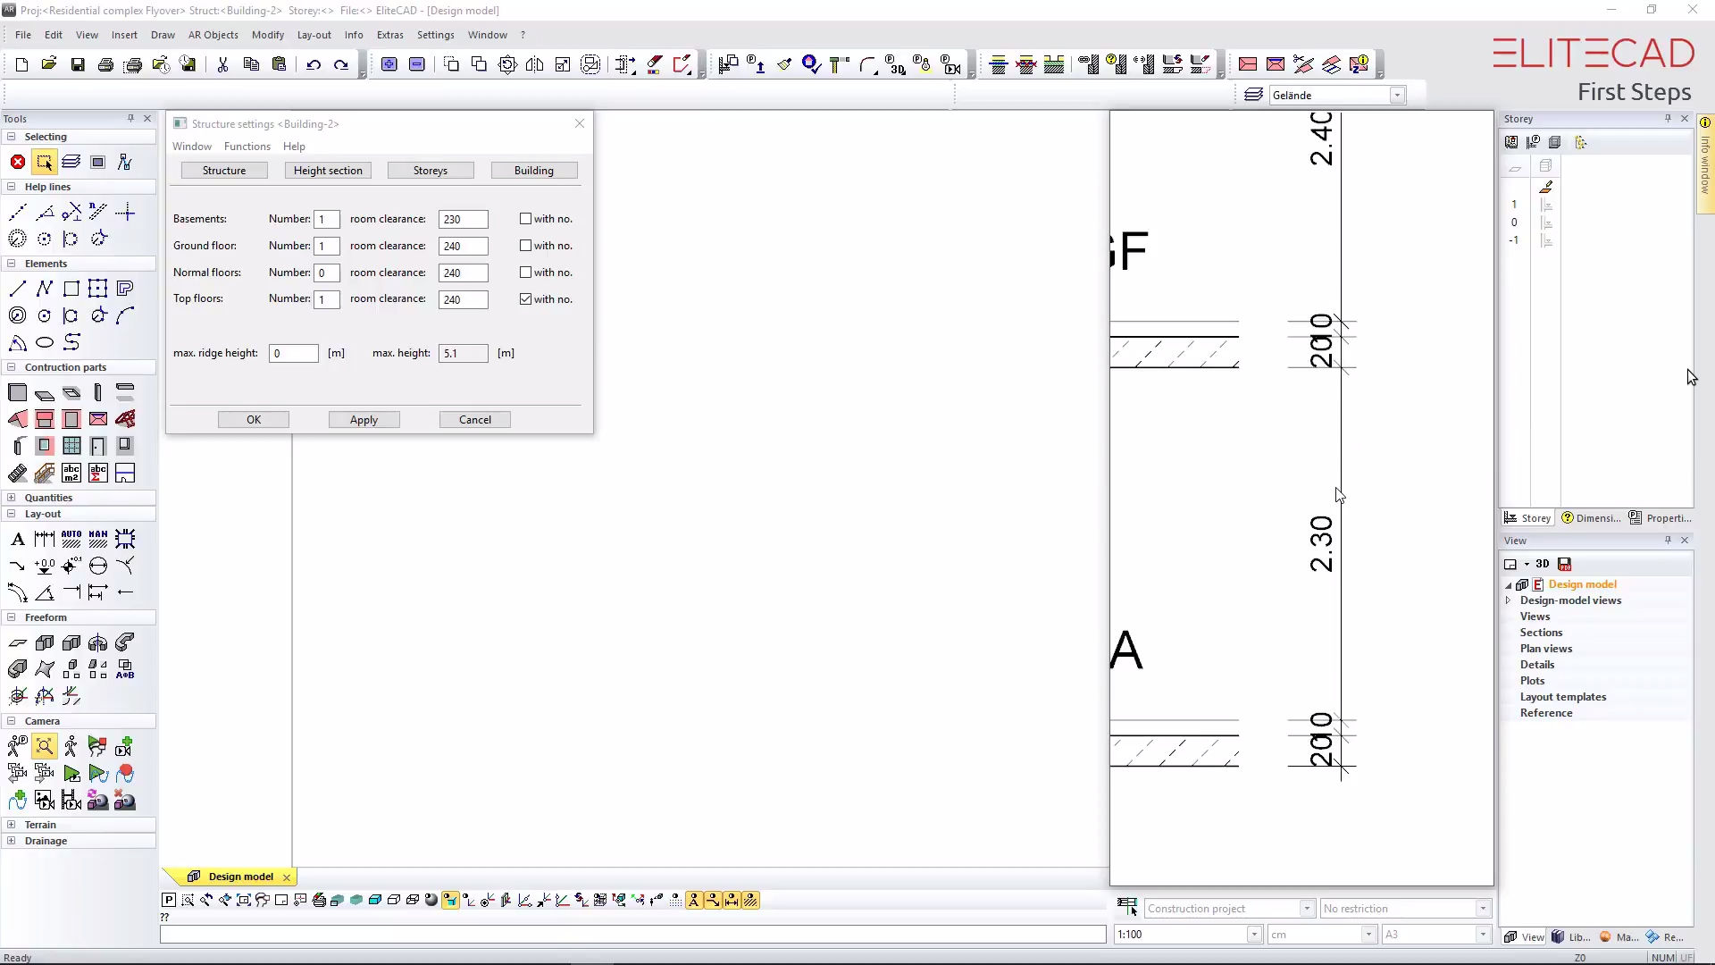Image resolution: width=1715 pixels, height=965 pixels.
Task: Open the Modify menu
Action: [267, 35]
